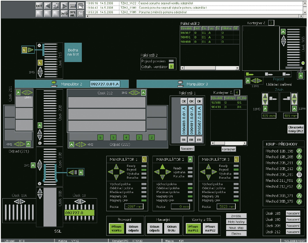Open Obrazovka linky DN2 screen

(x=296, y=129)
